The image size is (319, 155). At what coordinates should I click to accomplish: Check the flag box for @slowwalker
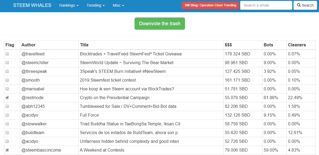(7, 124)
